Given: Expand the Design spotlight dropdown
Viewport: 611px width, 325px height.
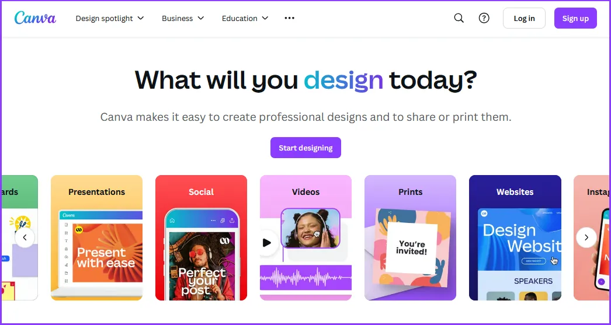Looking at the screenshot, I should point(110,18).
